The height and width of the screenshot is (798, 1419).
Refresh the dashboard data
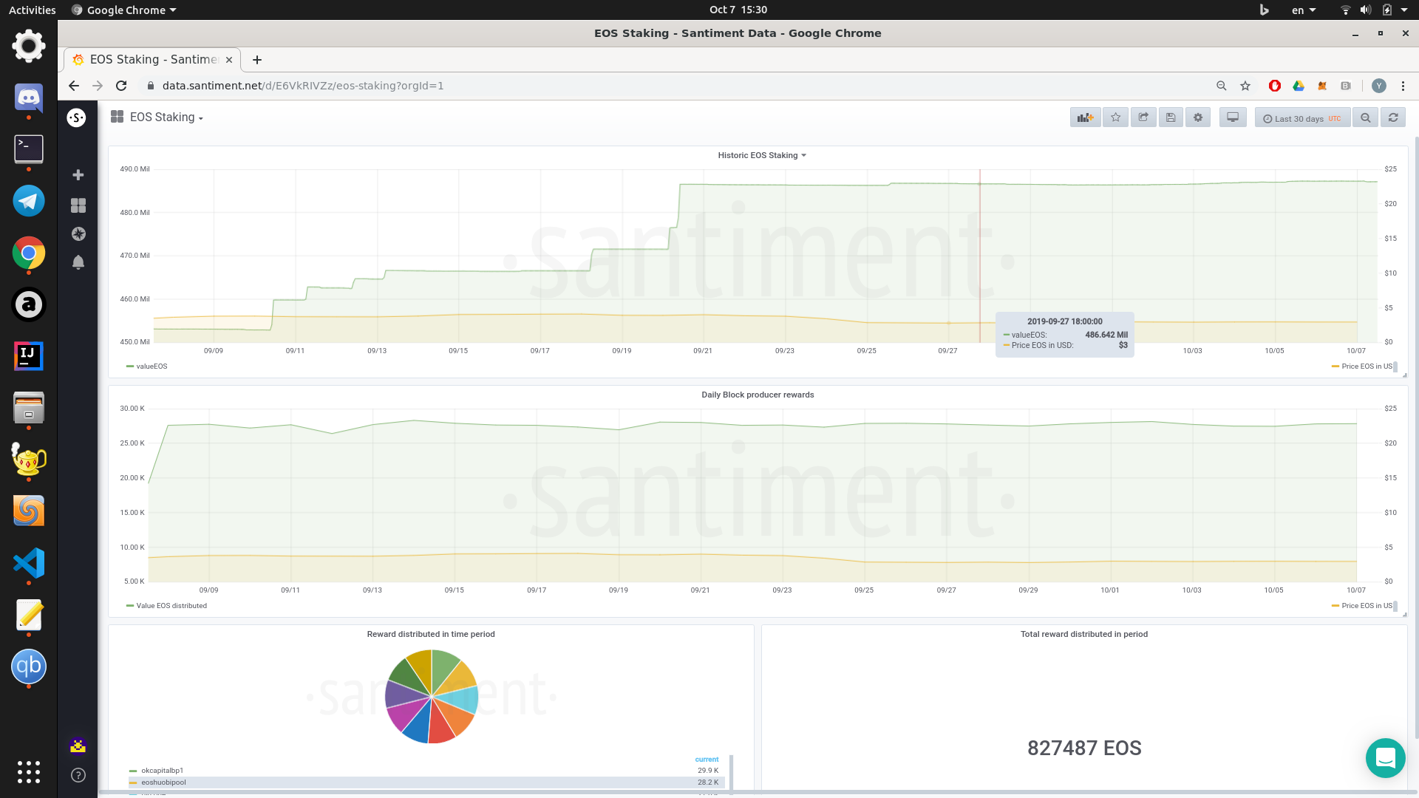1393,117
